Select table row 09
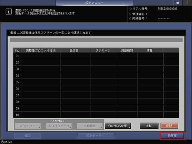 pos(96,108)
